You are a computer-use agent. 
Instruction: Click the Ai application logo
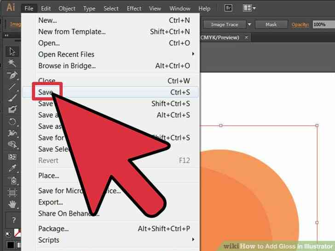click(11, 7)
